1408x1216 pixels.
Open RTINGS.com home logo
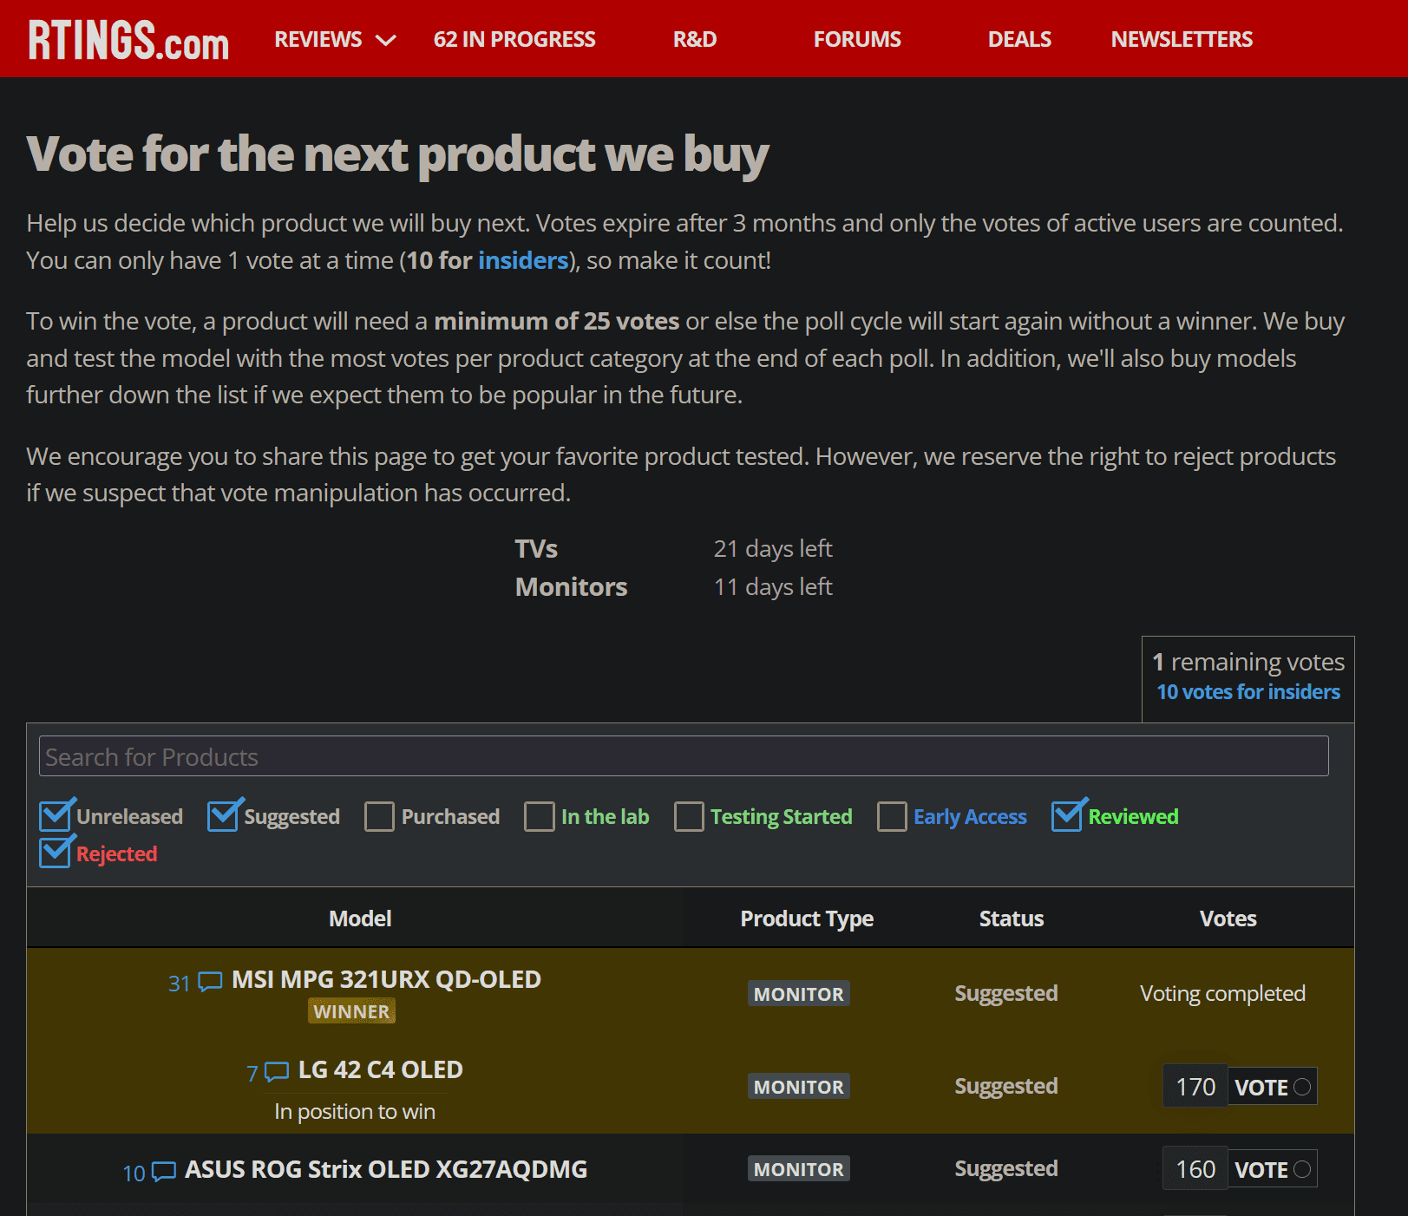coord(128,40)
